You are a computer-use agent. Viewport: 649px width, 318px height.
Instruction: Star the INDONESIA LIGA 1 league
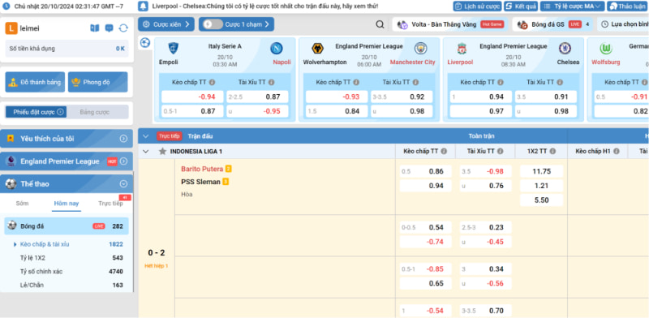pyautogui.click(x=163, y=152)
